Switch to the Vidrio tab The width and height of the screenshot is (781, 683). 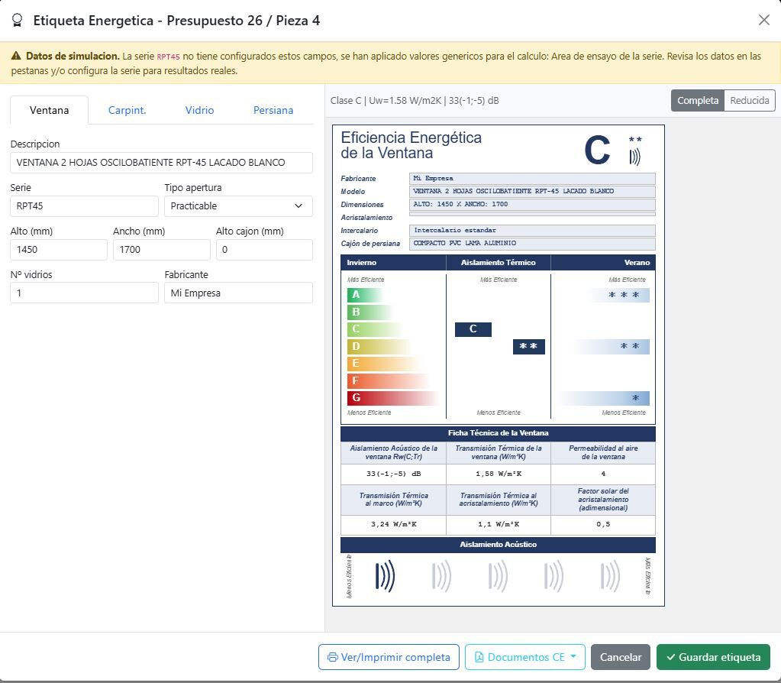click(199, 110)
